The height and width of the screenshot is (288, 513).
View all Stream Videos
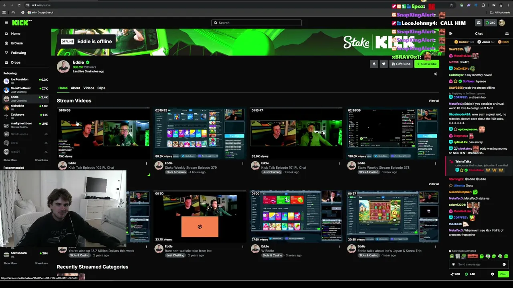pyautogui.click(x=434, y=101)
